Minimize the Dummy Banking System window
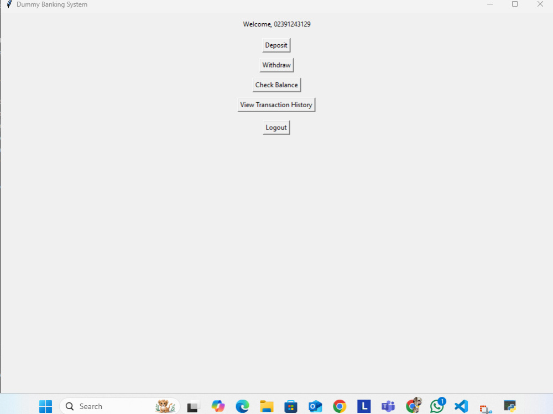The width and height of the screenshot is (553, 414). tap(490, 4)
